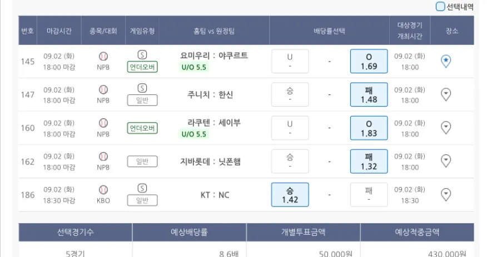Open venue pin for 지바롯데 : 닛폰햄
The width and height of the screenshot is (487, 257).
coord(445,161)
